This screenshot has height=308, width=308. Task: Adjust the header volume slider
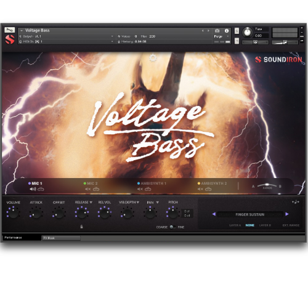pos(285,43)
